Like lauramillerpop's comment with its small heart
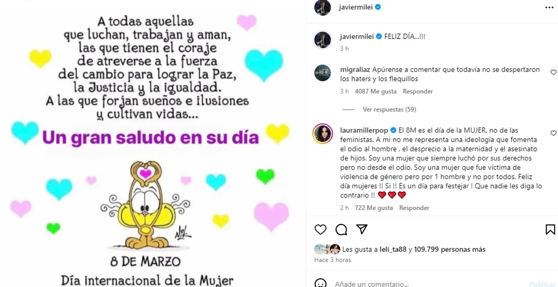558x287 pixels. click(553, 133)
